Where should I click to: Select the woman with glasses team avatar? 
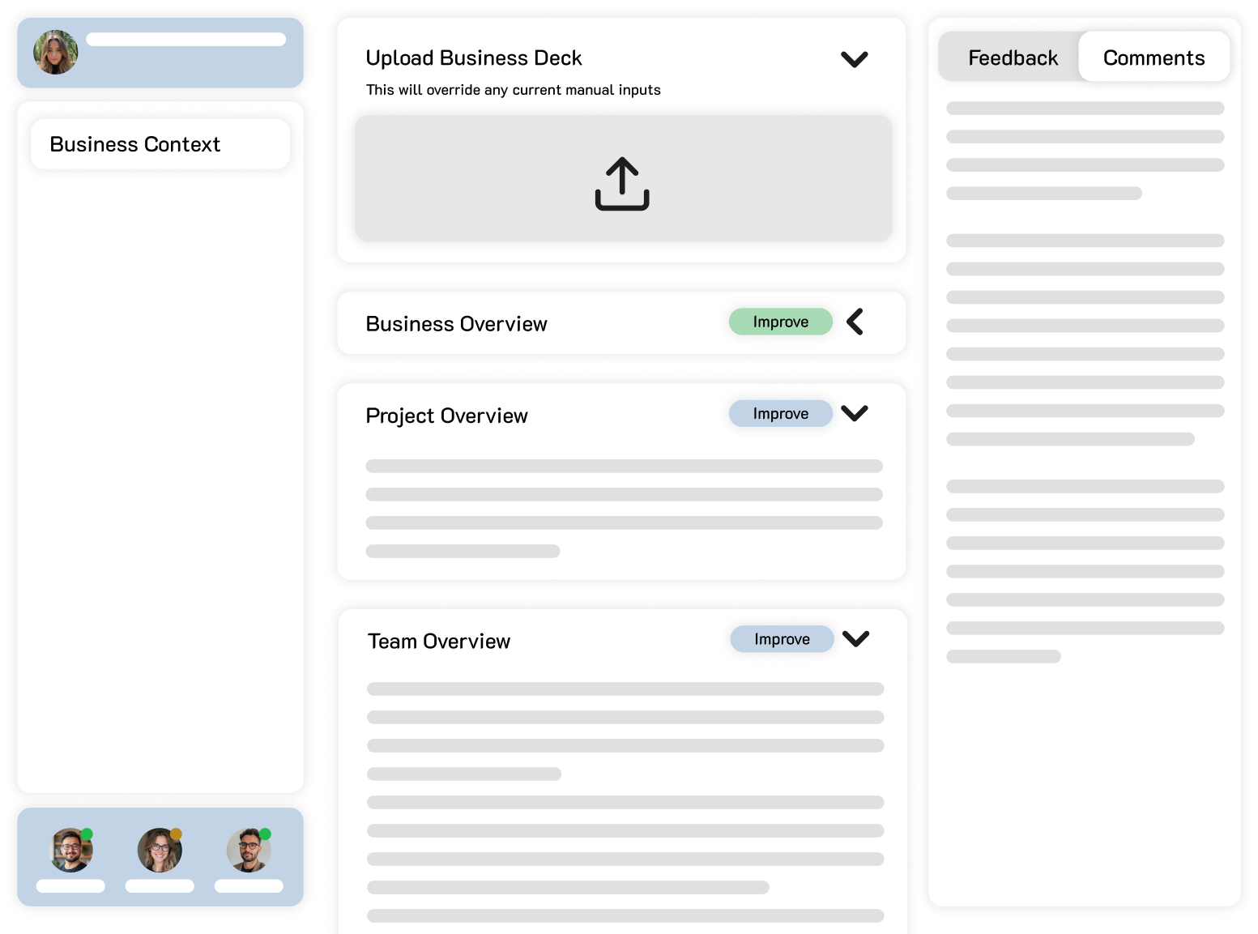[x=160, y=851]
